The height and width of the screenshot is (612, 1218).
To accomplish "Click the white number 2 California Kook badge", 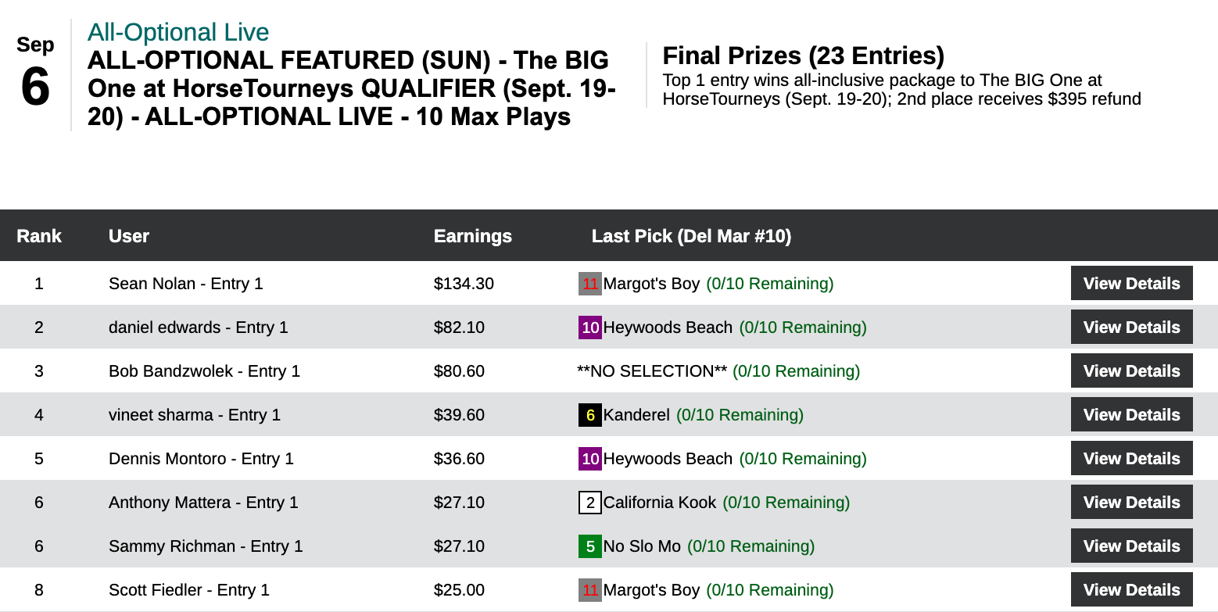I will (589, 503).
